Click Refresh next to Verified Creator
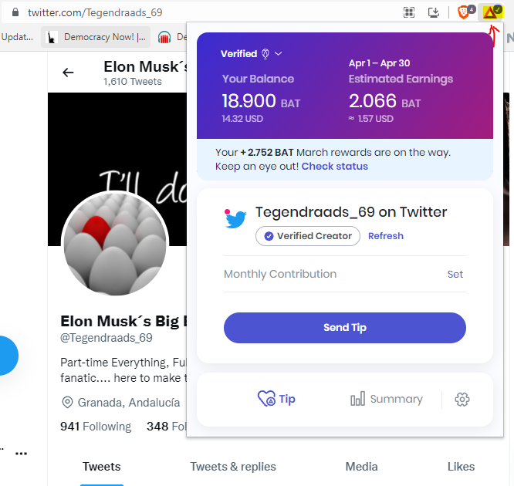514x486 pixels. coord(386,236)
